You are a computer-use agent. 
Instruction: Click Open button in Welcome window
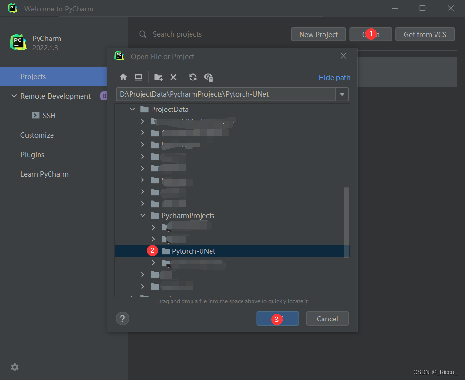tap(371, 34)
